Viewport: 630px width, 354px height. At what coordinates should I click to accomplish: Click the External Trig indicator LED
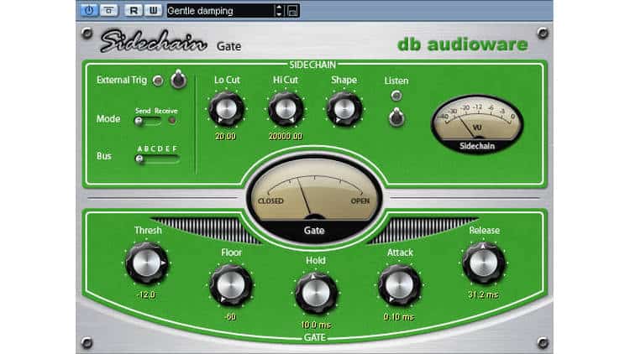tap(158, 81)
